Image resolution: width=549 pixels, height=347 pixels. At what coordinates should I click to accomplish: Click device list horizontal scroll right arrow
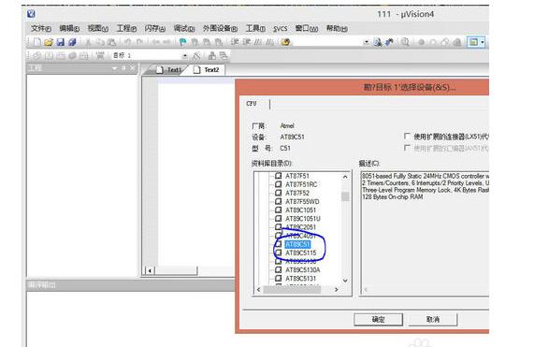(336, 289)
